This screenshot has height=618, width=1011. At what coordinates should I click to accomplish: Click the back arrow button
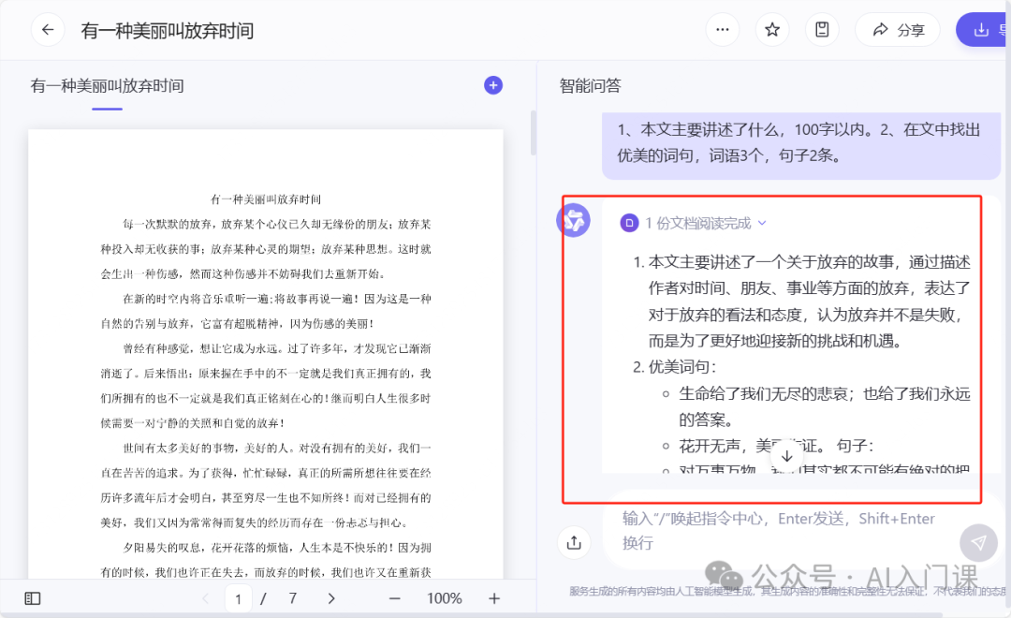48,30
